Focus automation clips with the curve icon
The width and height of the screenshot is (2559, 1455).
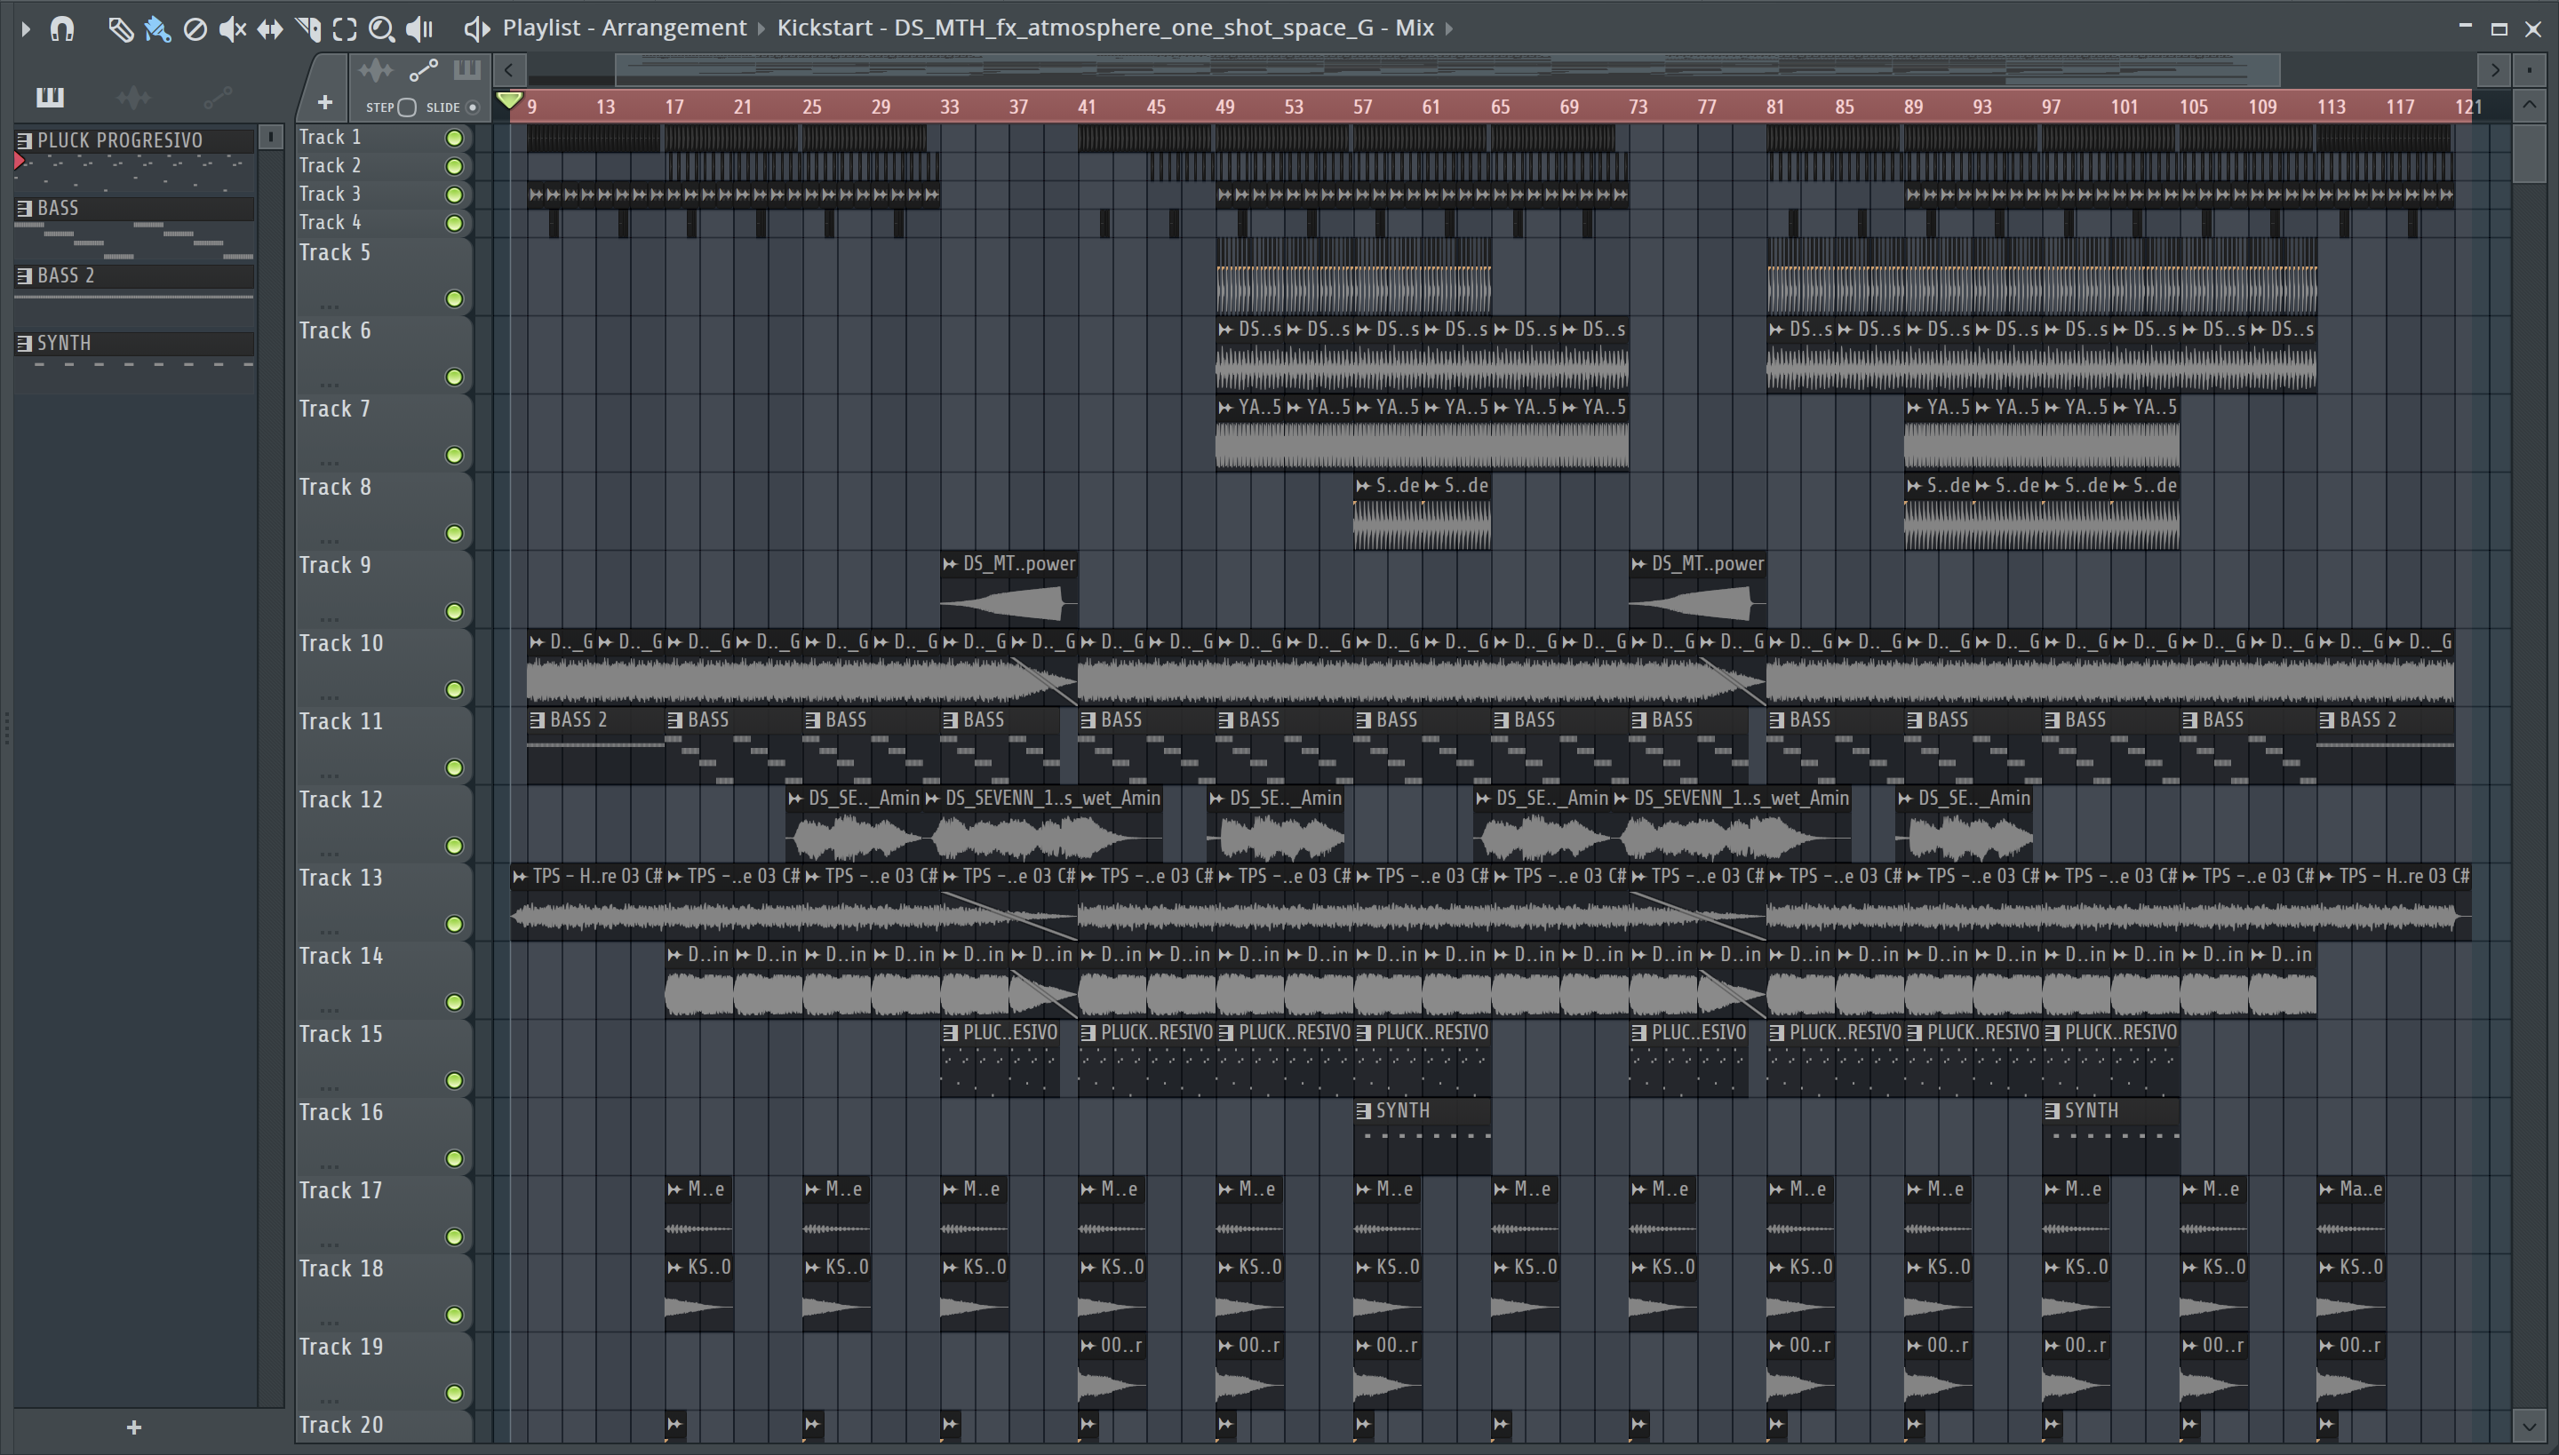point(424,70)
